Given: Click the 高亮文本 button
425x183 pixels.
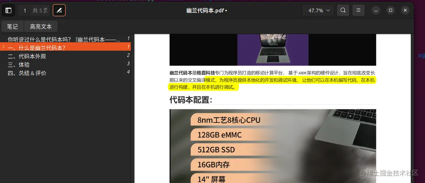Looking at the screenshot, I should click(x=41, y=27).
